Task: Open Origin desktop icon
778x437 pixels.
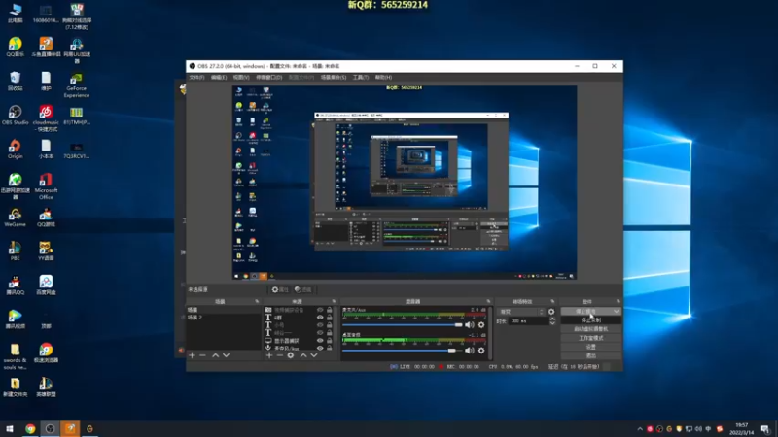Action: [15, 150]
